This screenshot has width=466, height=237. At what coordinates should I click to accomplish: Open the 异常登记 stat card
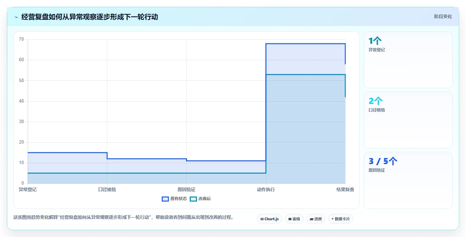point(408,60)
